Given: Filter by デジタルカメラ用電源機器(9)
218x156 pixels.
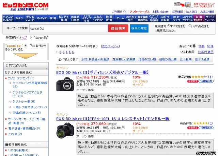Looking at the screenshot, I should 30,85.
